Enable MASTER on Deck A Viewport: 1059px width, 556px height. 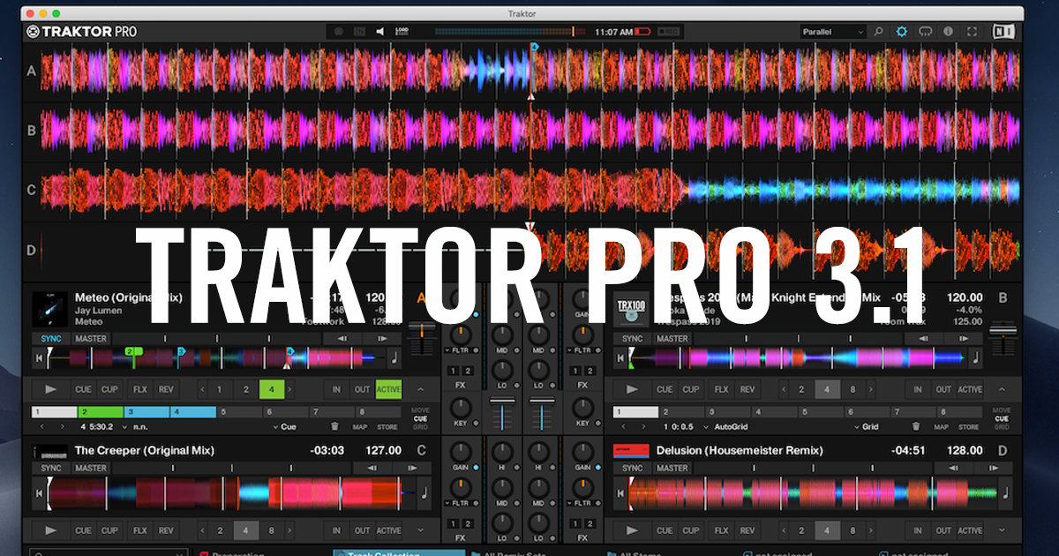90,338
